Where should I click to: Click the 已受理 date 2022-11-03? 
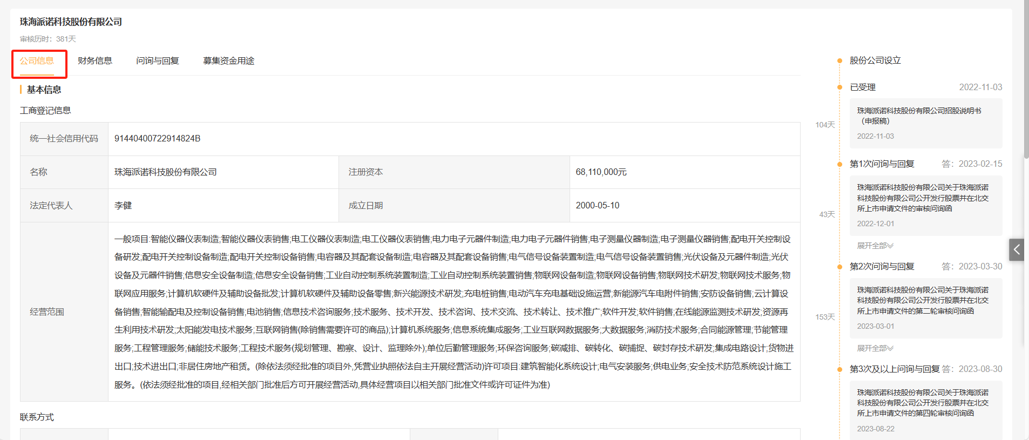click(x=980, y=87)
